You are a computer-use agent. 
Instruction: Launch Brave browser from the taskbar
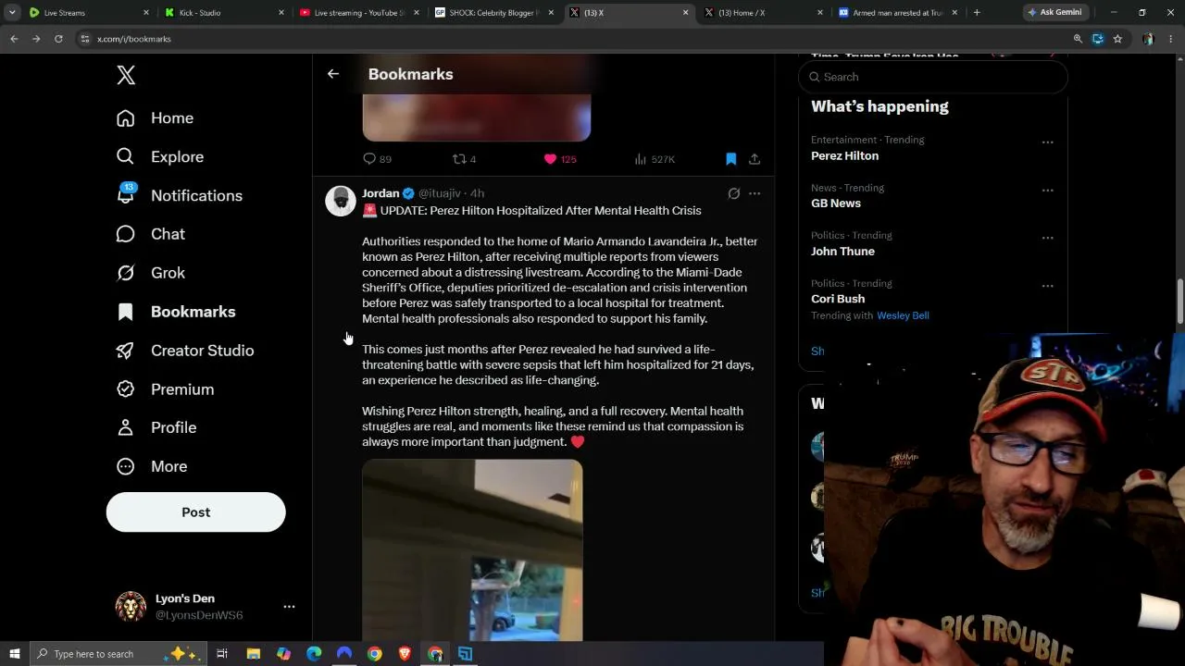click(x=405, y=654)
